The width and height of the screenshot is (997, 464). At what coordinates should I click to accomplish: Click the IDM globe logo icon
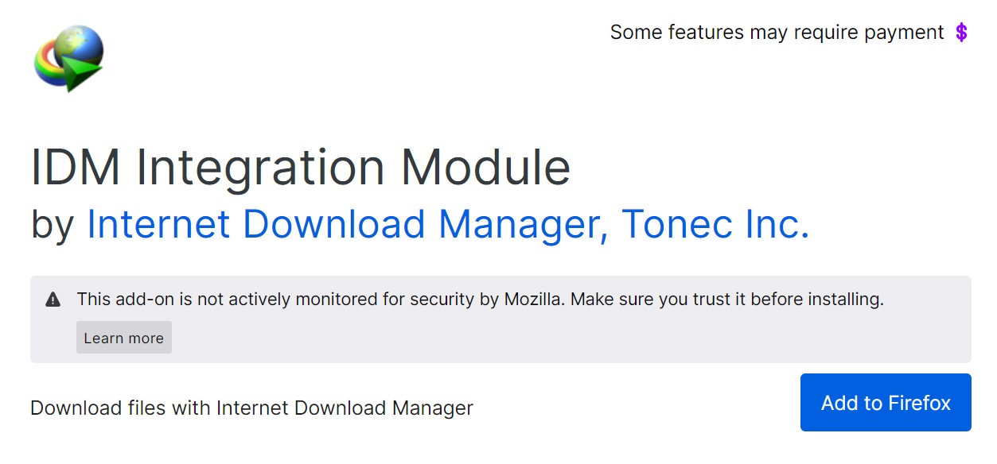[69, 58]
